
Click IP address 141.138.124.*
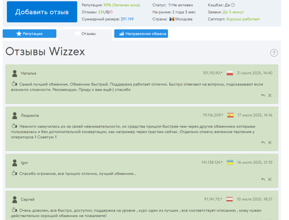tap(212, 162)
